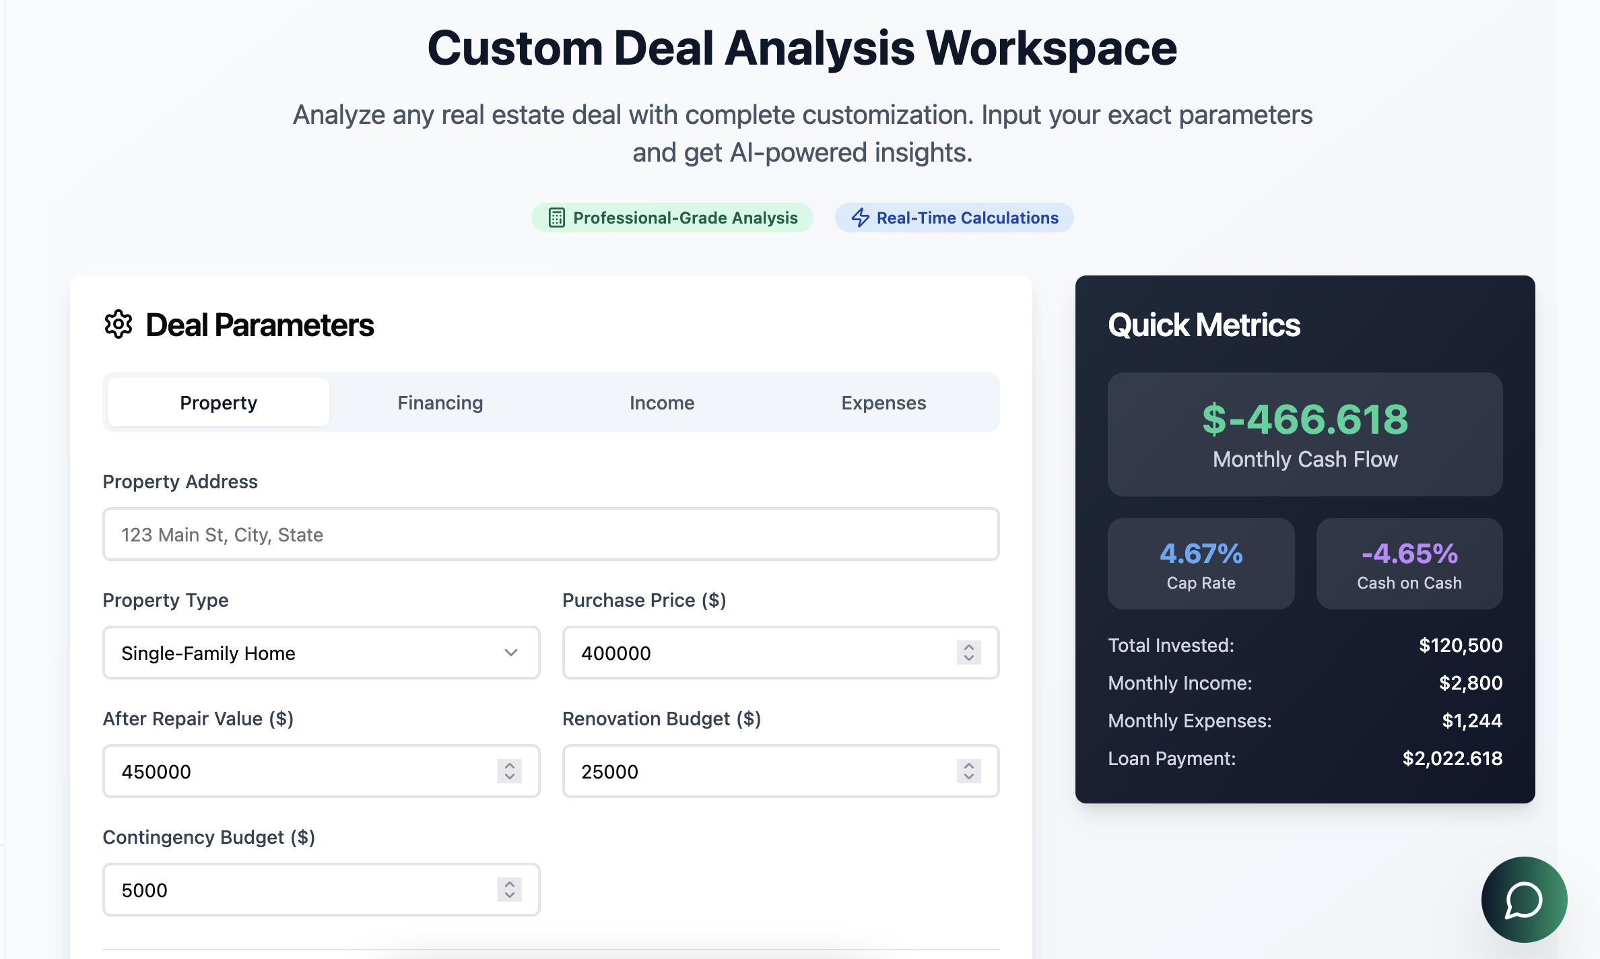Click the -4.65% Cash on Cash card

coord(1409,564)
